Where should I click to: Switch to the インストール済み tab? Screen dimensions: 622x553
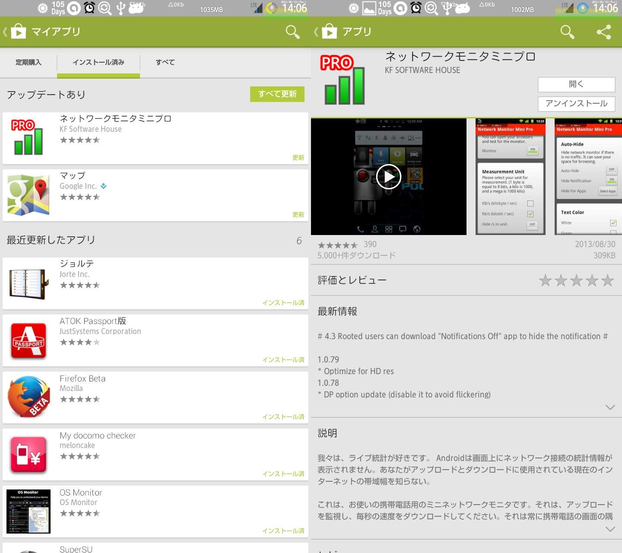click(98, 63)
